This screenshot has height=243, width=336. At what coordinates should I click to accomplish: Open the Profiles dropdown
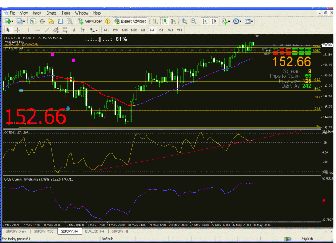point(21,21)
